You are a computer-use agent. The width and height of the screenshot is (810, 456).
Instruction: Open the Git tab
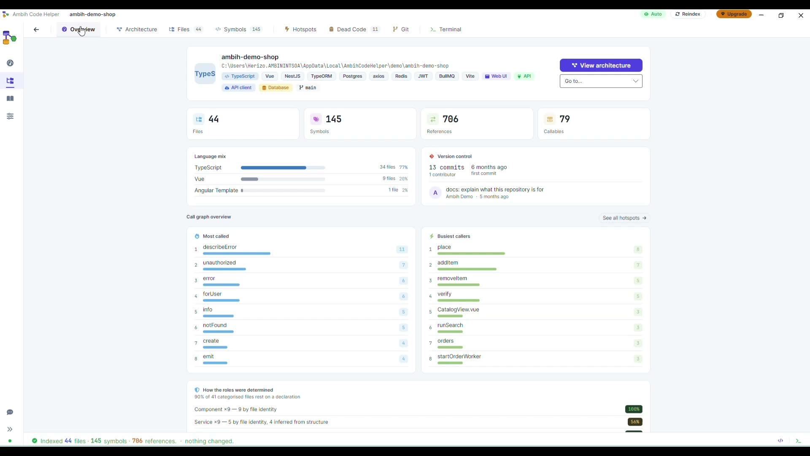tap(401, 30)
